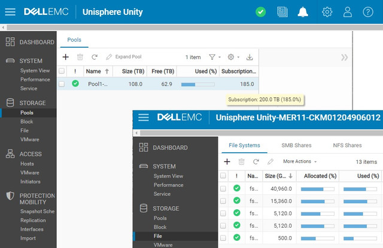Open the NFS Shares tab
The width and height of the screenshot is (383, 248).
(x=347, y=145)
